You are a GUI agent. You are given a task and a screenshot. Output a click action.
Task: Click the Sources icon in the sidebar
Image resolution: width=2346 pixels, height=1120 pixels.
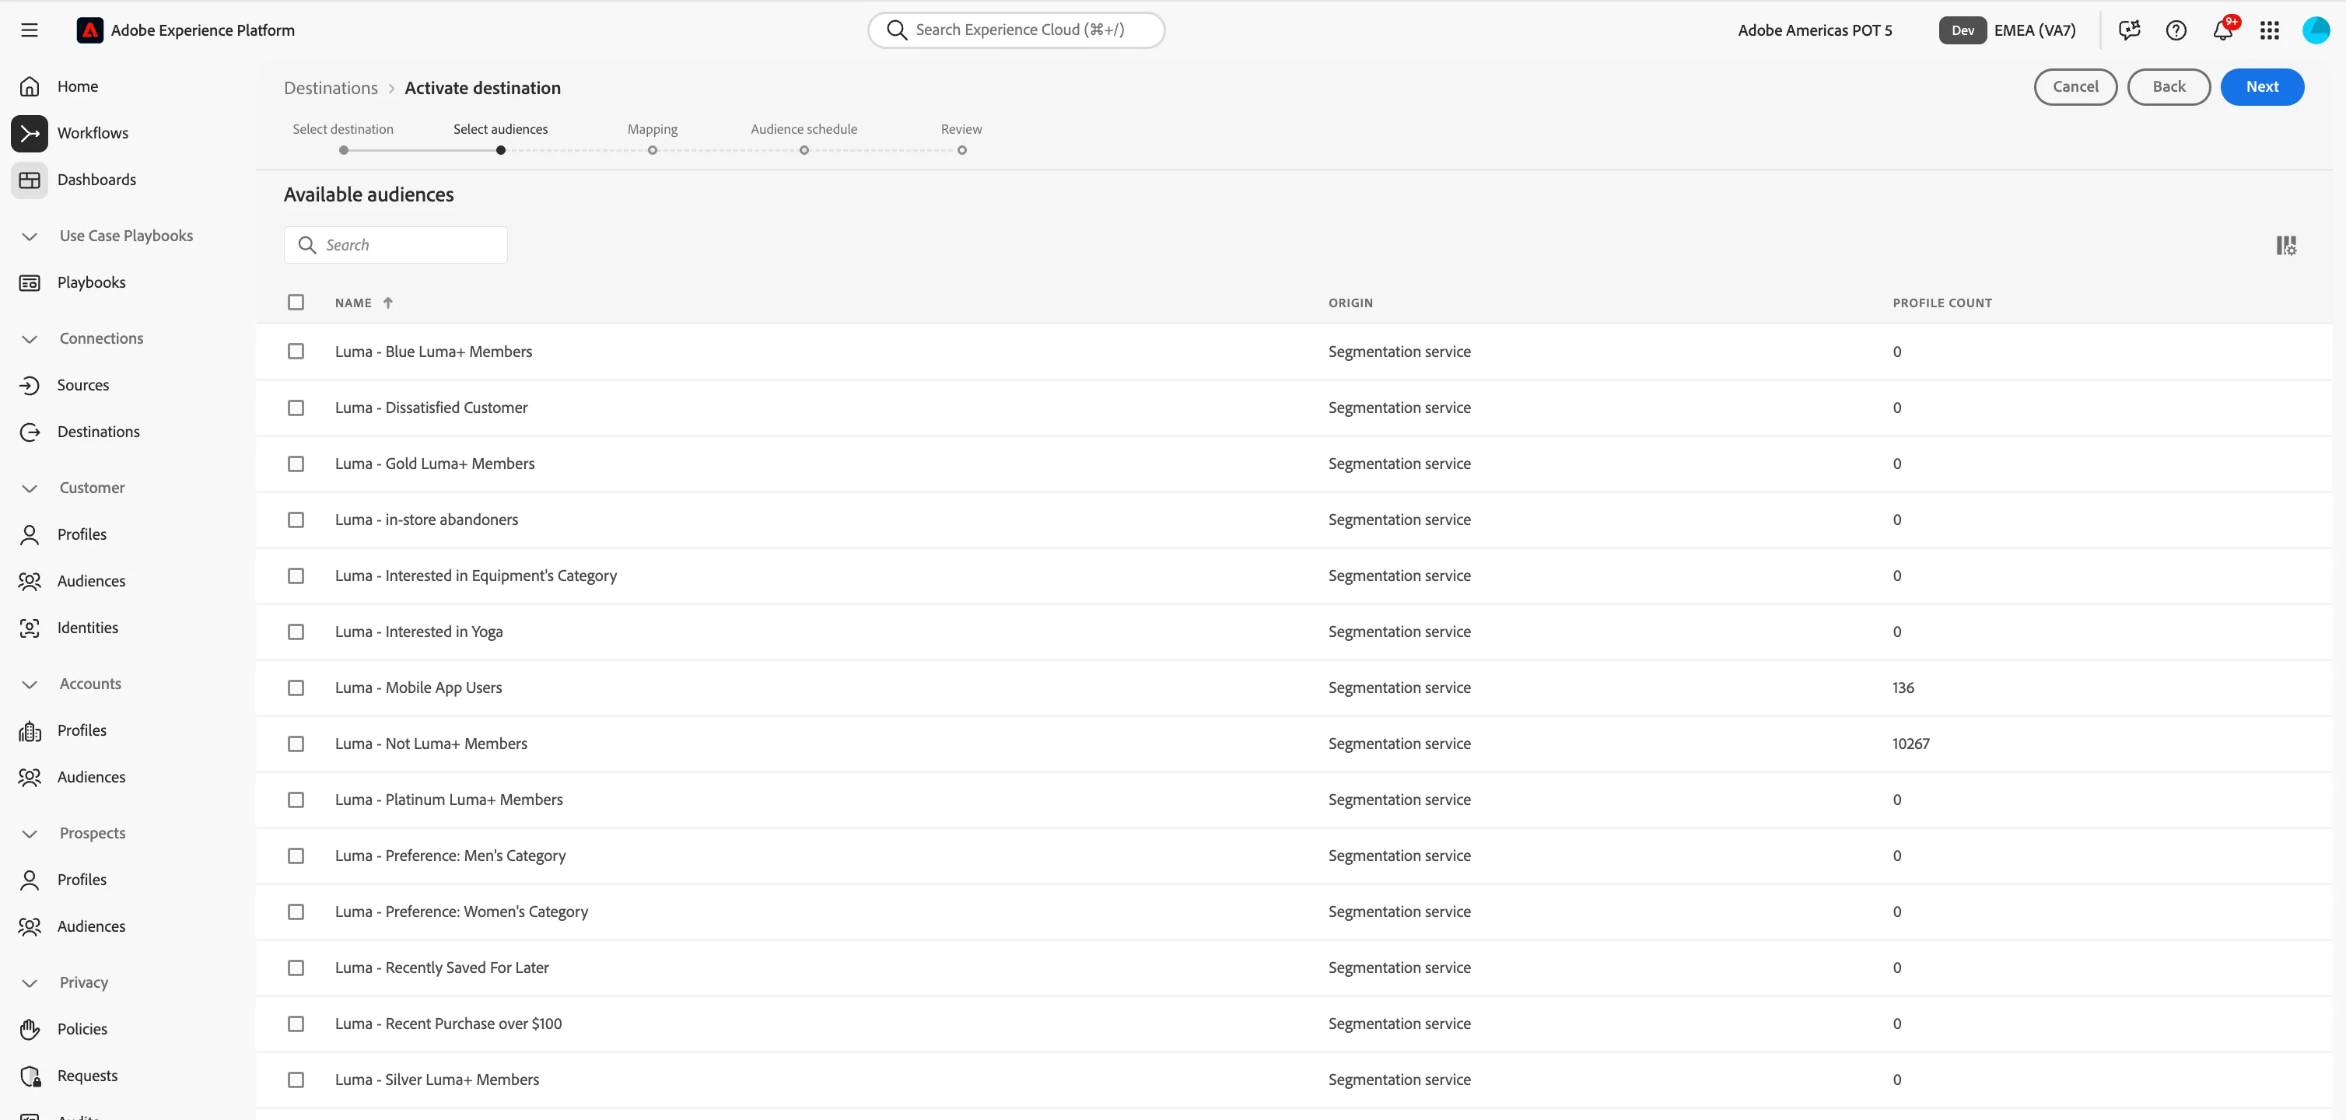(29, 385)
